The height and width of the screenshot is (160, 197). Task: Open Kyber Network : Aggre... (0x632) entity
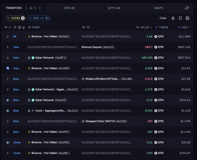57,89
